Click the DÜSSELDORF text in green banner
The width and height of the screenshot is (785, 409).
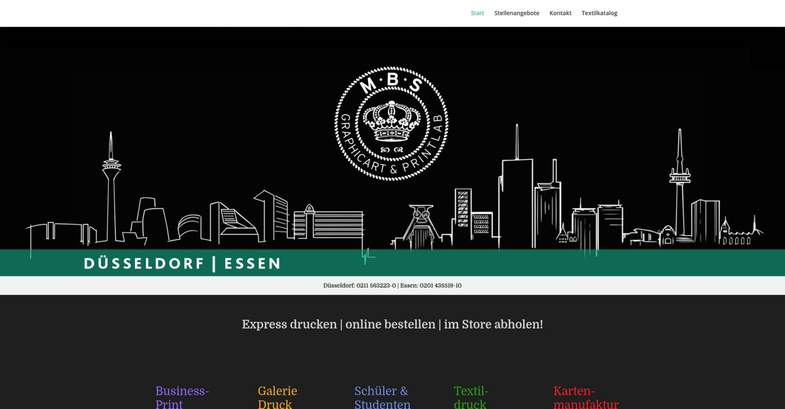[x=144, y=264]
